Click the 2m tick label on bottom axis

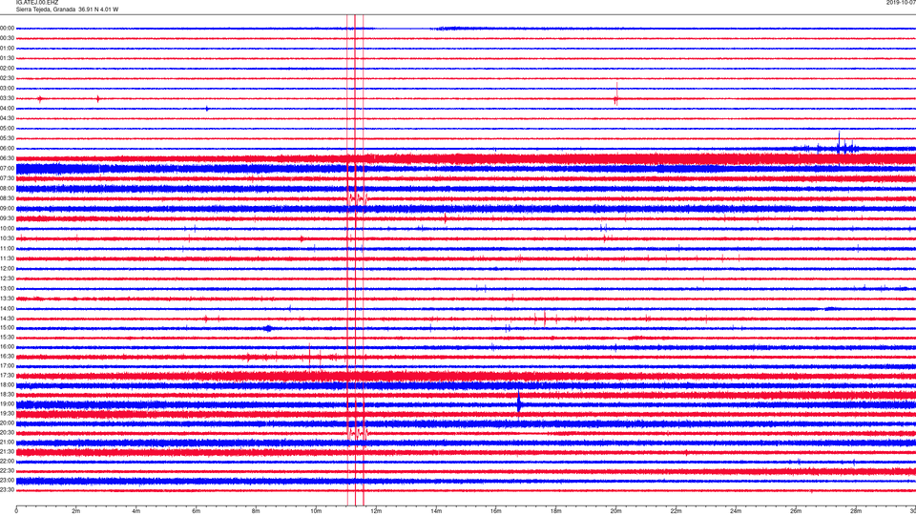coord(76,511)
